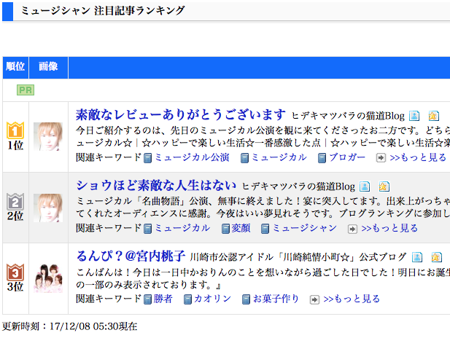The image size is (450, 338).
Task: Click the 2位 rank label
Action: (x=15, y=216)
